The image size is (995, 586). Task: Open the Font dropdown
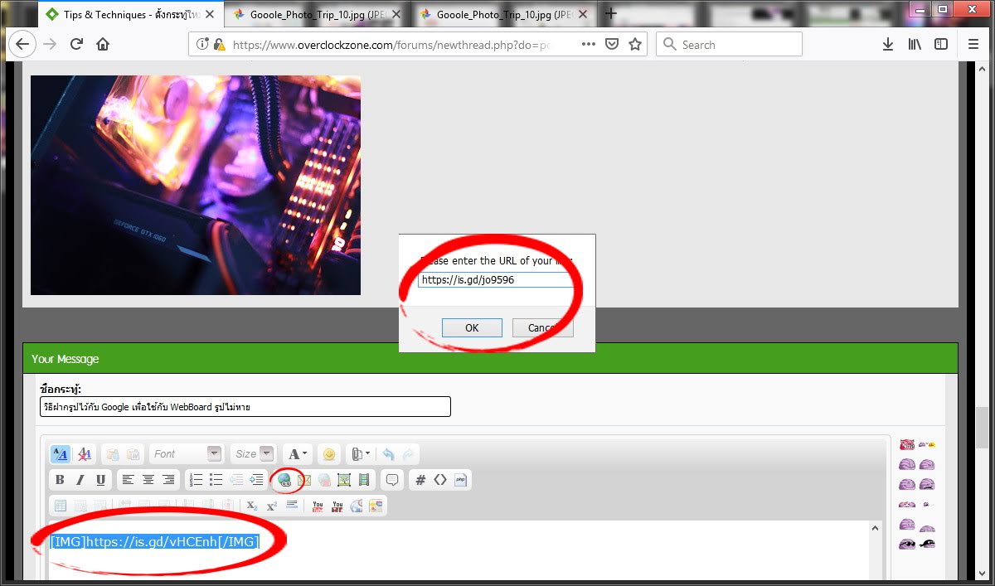tap(186, 454)
